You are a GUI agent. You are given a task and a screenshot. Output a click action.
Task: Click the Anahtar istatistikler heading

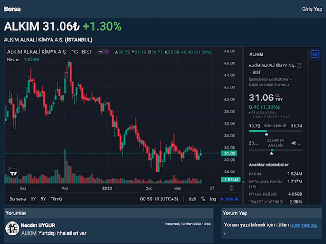[x=269, y=165]
